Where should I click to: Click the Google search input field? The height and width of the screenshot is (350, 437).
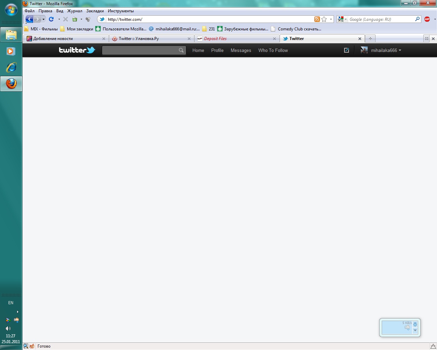[x=381, y=19]
